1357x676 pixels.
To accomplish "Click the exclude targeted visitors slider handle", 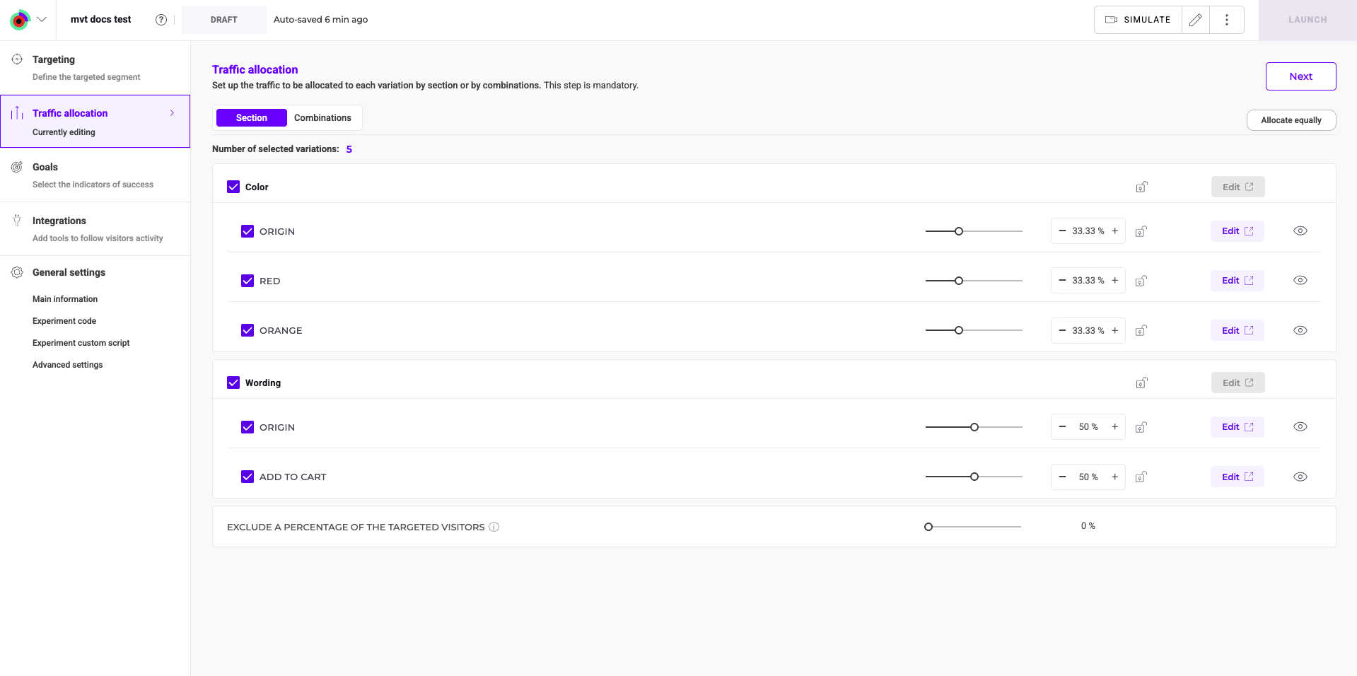I will (928, 527).
